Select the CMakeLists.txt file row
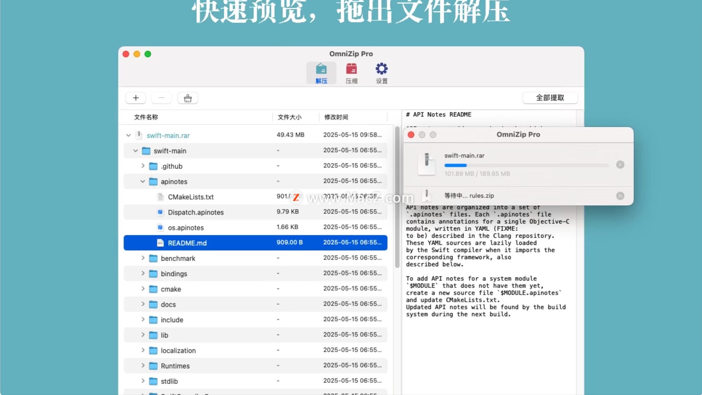Viewport: 702px width, 395px height. click(x=191, y=197)
